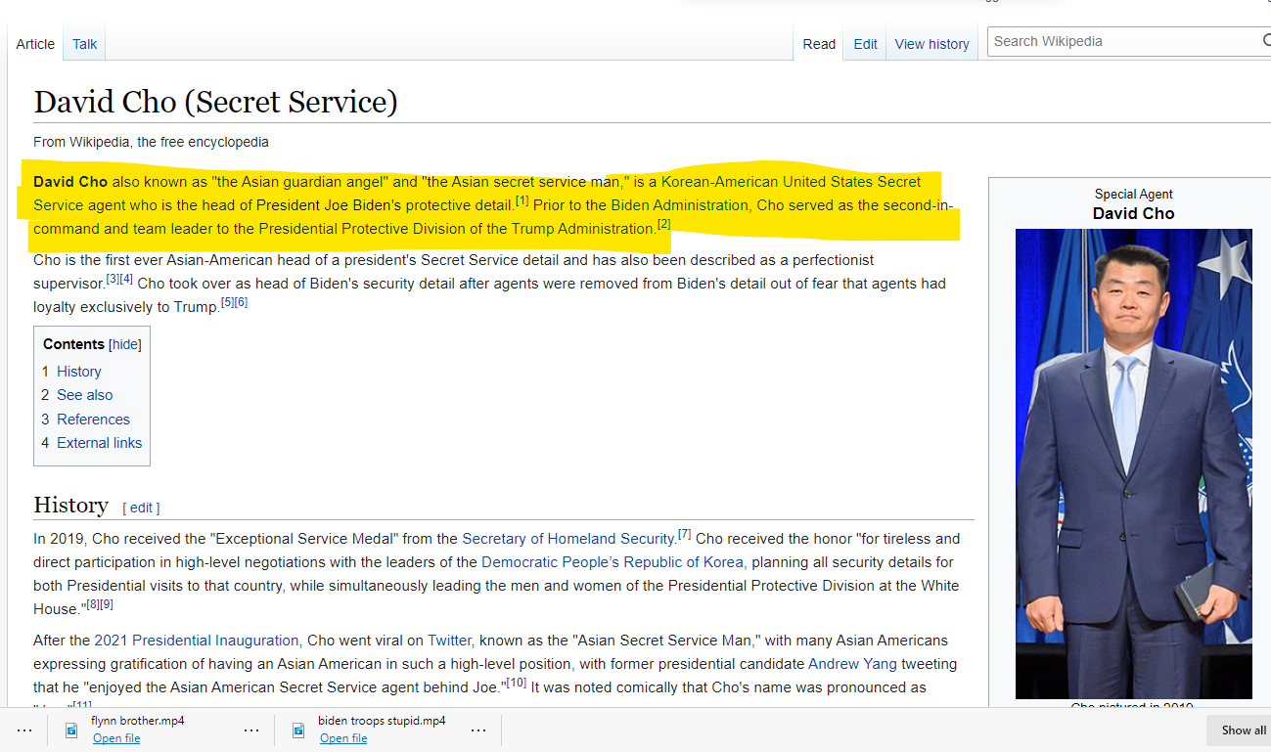Click infobox header text Special Agent
Screen dimensions: 1271x752
[1133, 195]
